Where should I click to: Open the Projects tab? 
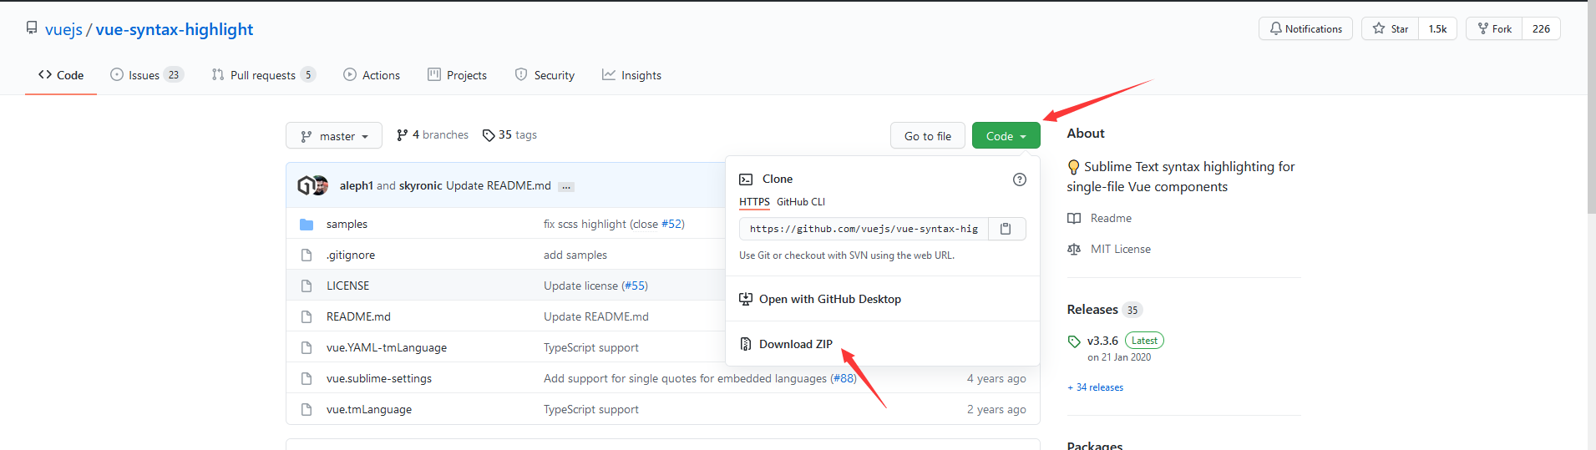coord(457,75)
